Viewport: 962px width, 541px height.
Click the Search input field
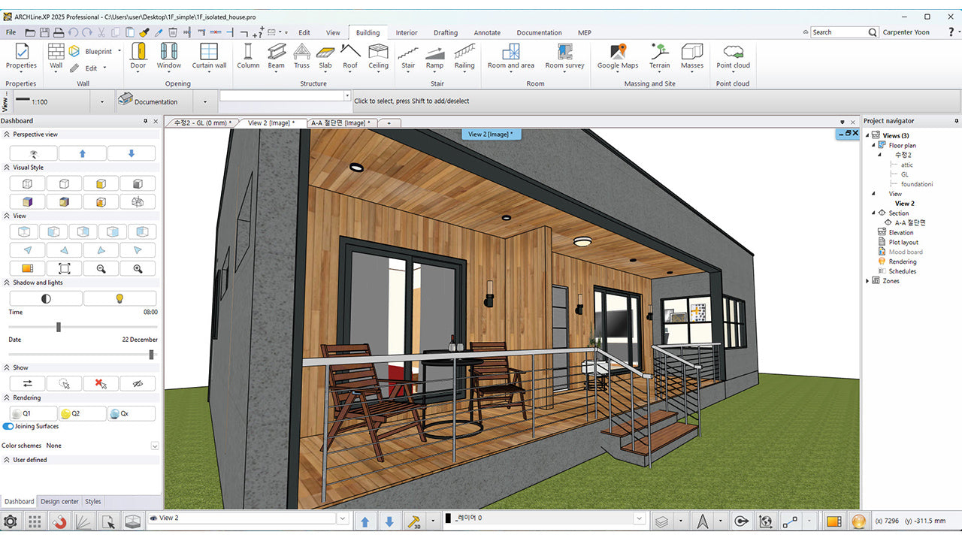point(839,32)
